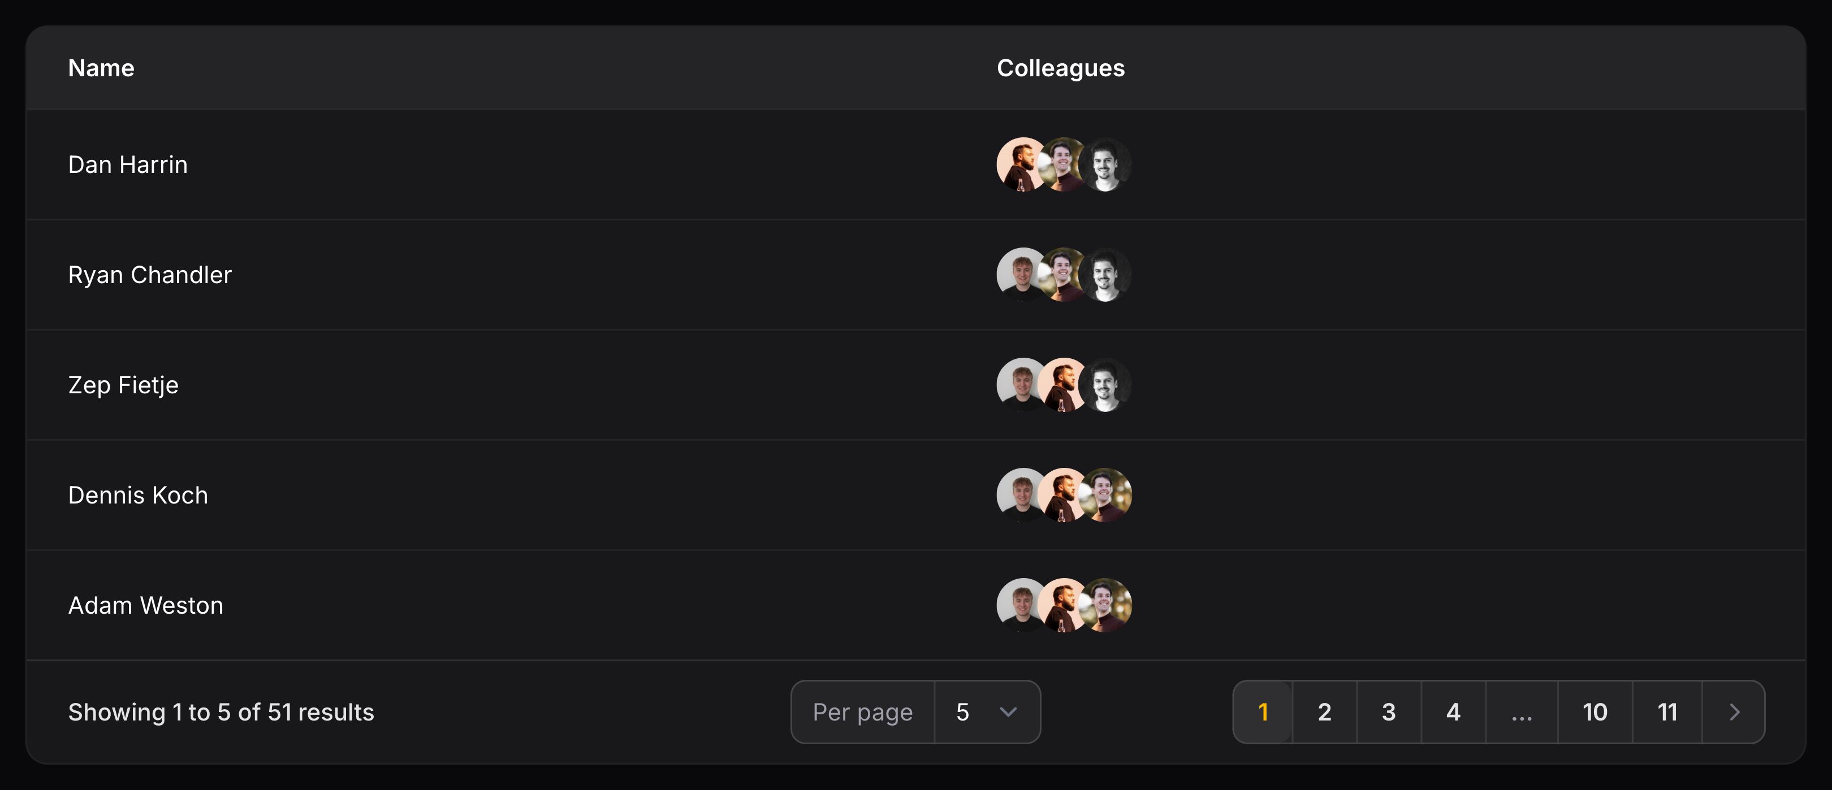Click Adam Weston's third colleague avatar
1832x790 pixels.
(1108, 605)
